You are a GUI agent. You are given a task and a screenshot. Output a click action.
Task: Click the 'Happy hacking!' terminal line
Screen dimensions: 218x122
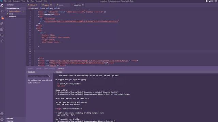tap(61, 90)
